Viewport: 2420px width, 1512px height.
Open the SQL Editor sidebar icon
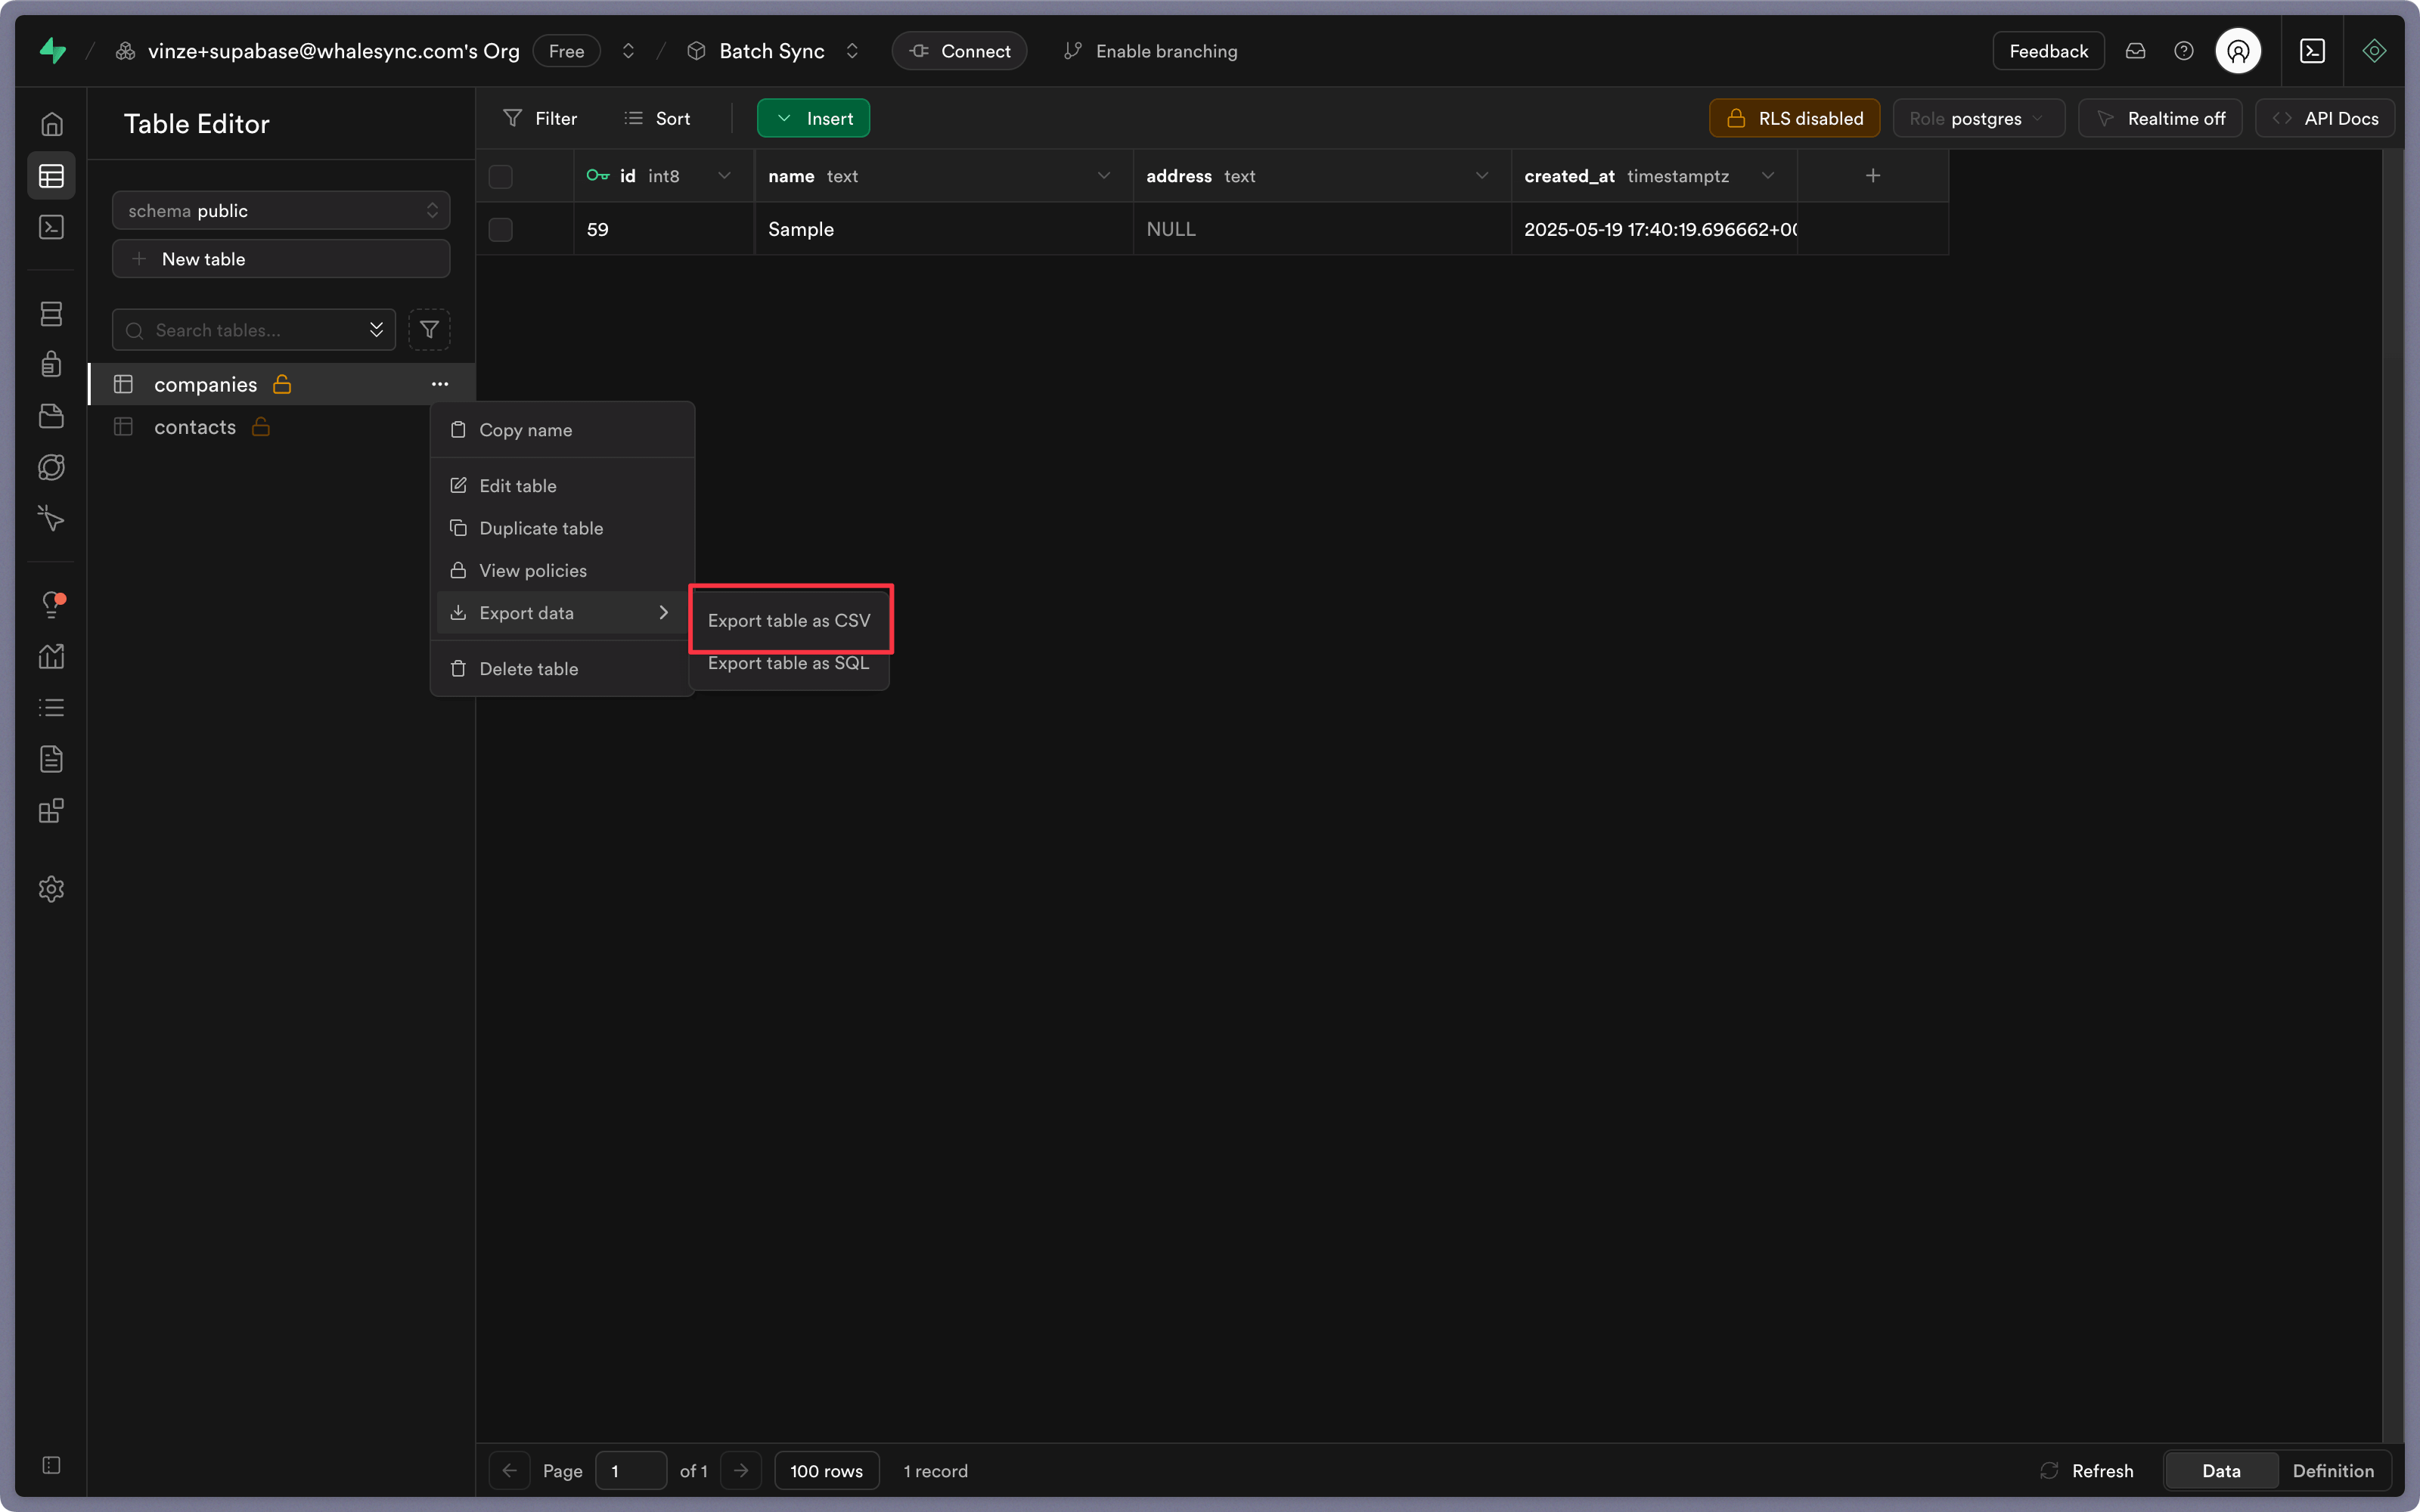coord(51,227)
